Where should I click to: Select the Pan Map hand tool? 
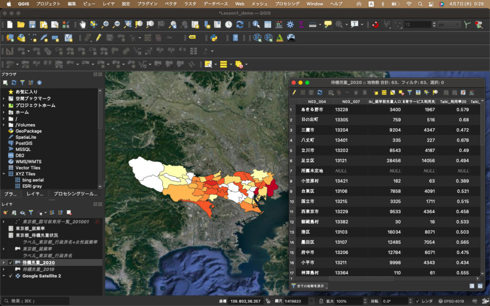tap(82, 24)
